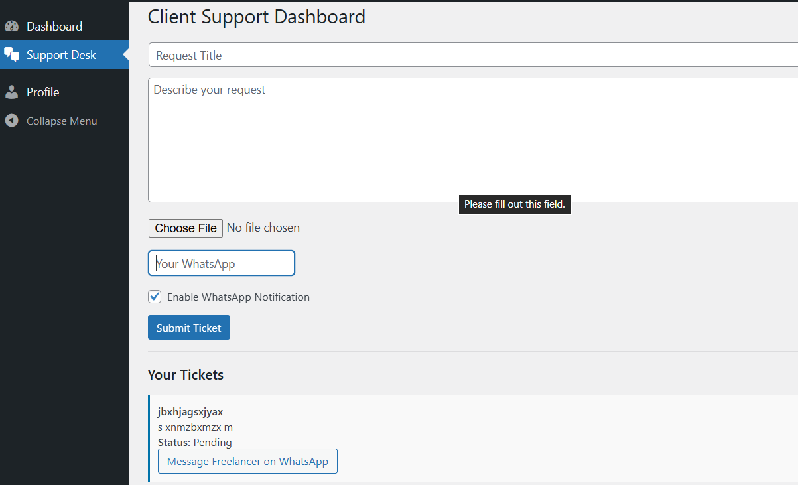Click the Choose File button
The image size is (798, 485).
(185, 228)
